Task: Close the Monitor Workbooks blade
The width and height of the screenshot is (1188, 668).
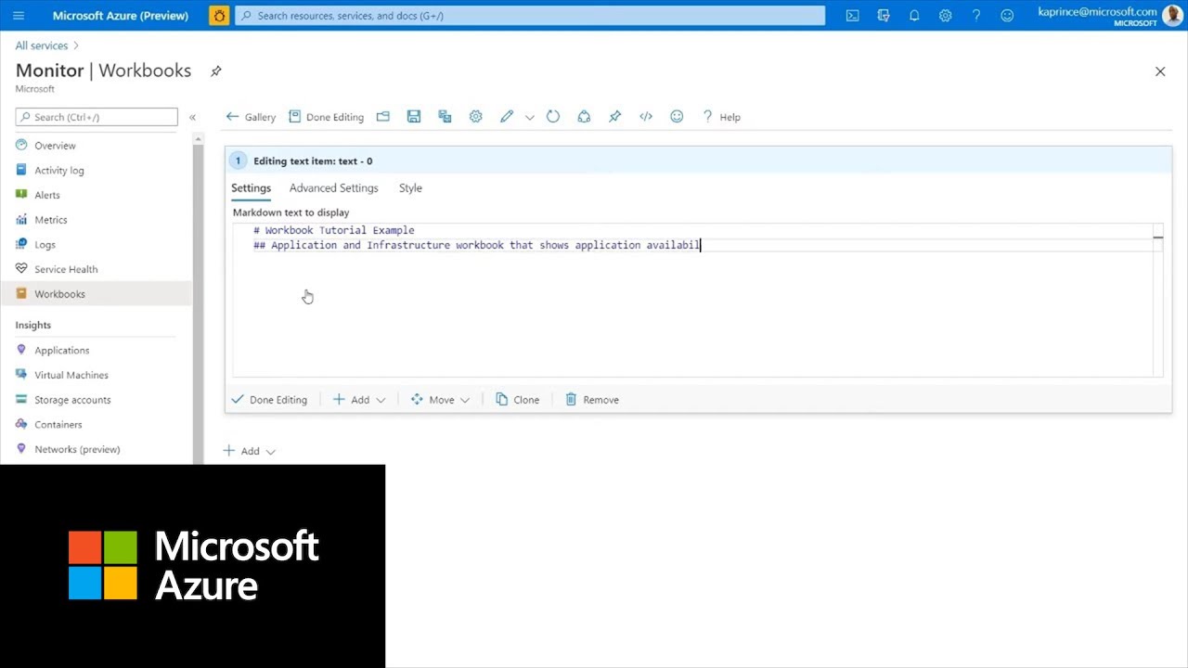Action: click(x=1160, y=71)
